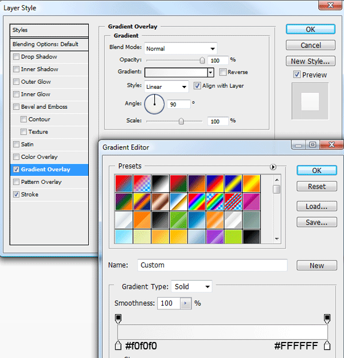344x358 pixels.
Task: Enable the Drop Shadow checkbox
Action: 16,56
